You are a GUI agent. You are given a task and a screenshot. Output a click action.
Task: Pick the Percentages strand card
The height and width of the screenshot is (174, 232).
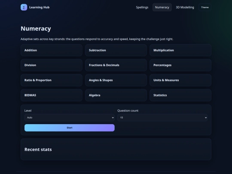coord(180,65)
